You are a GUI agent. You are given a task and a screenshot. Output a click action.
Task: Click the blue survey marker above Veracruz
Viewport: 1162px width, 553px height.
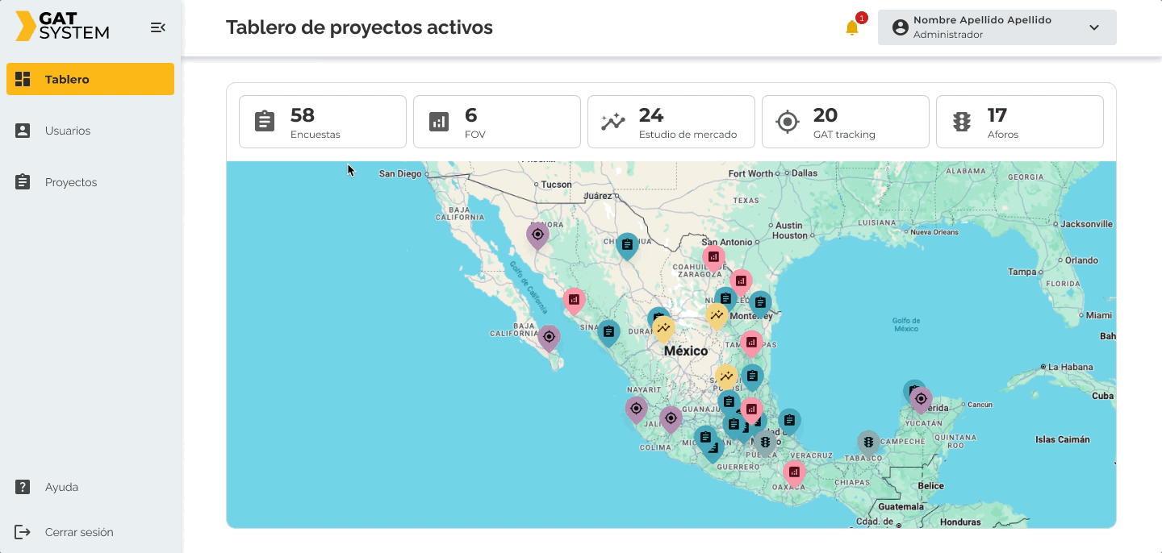point(789,420)
